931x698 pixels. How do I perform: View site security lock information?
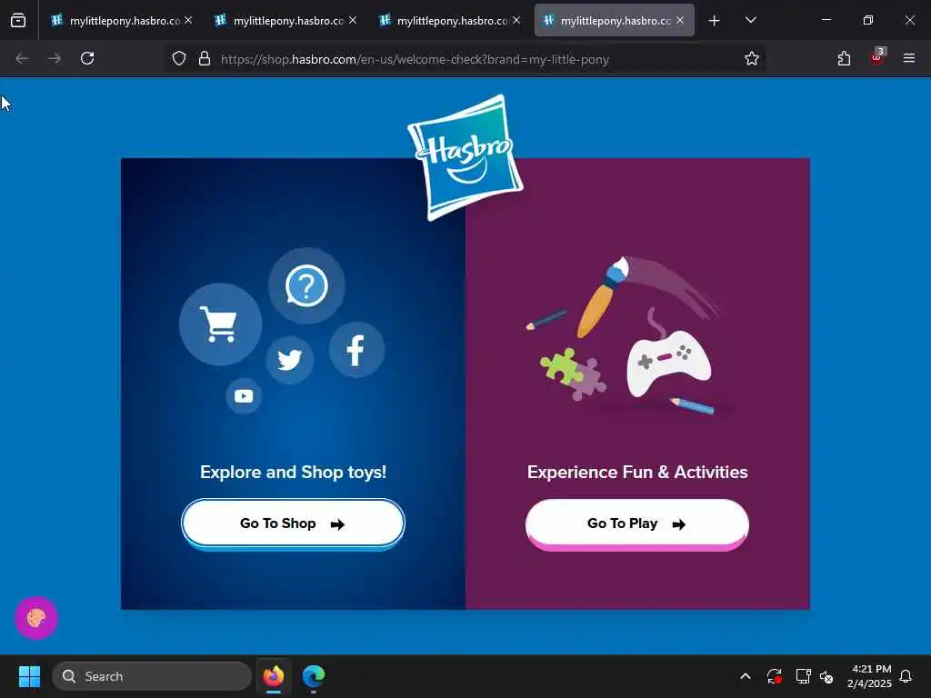click(x=205, y=59)
